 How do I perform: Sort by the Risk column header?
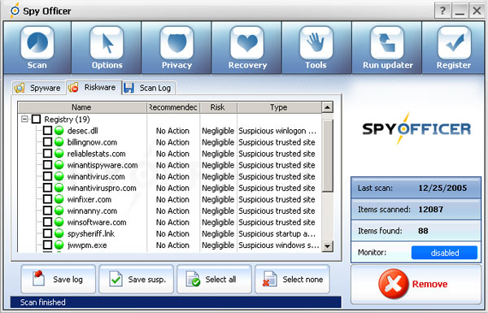click(x=218, y=107)
